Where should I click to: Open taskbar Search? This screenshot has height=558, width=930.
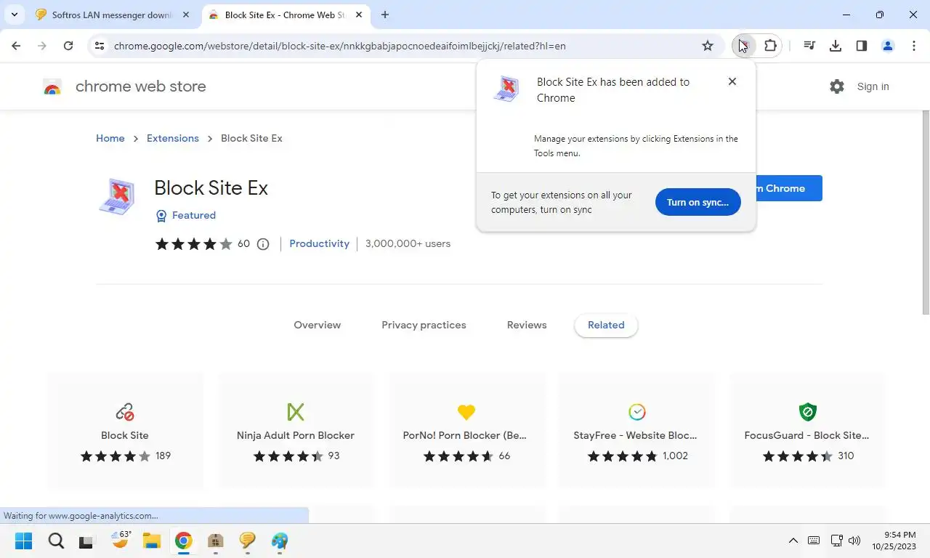pyautogui.click(x=56, y=541)
